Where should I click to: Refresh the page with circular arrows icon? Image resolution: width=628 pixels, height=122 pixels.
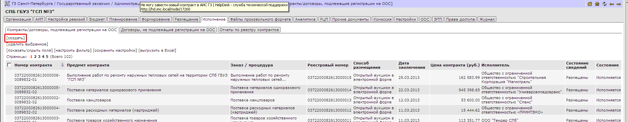tap(605, 4)
